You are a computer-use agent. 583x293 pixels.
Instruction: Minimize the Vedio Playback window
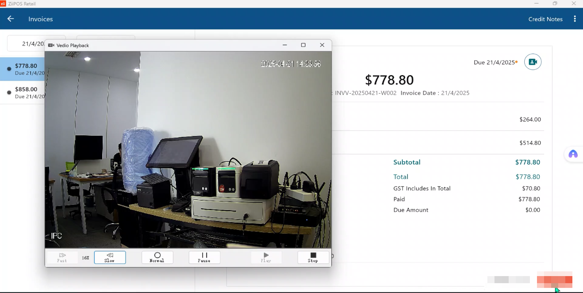coord(284,45)
